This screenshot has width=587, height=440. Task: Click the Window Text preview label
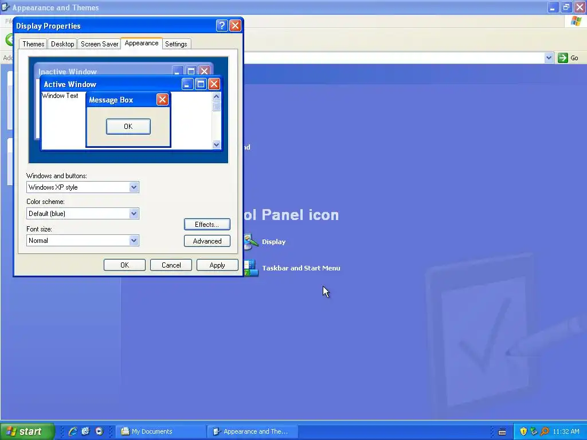pos(60,96)
